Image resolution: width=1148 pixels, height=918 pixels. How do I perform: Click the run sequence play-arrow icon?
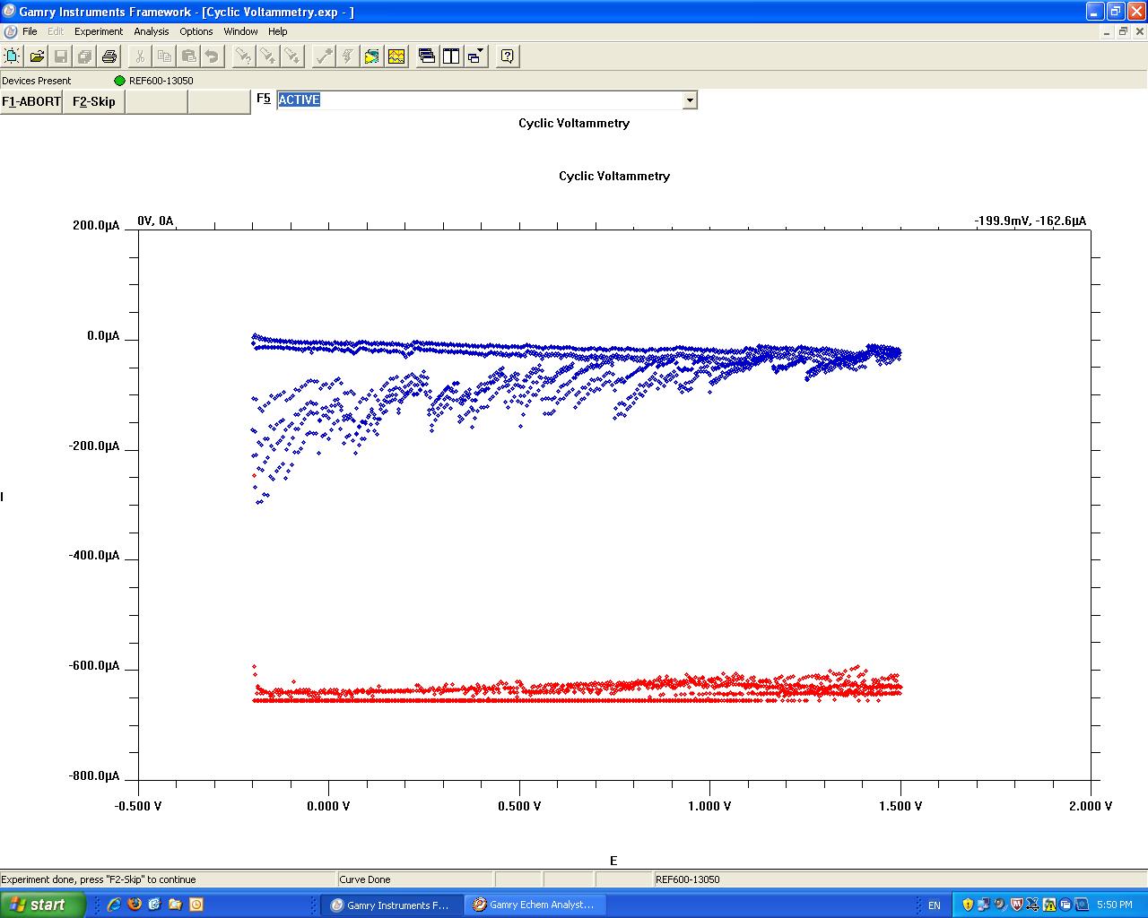372,56
